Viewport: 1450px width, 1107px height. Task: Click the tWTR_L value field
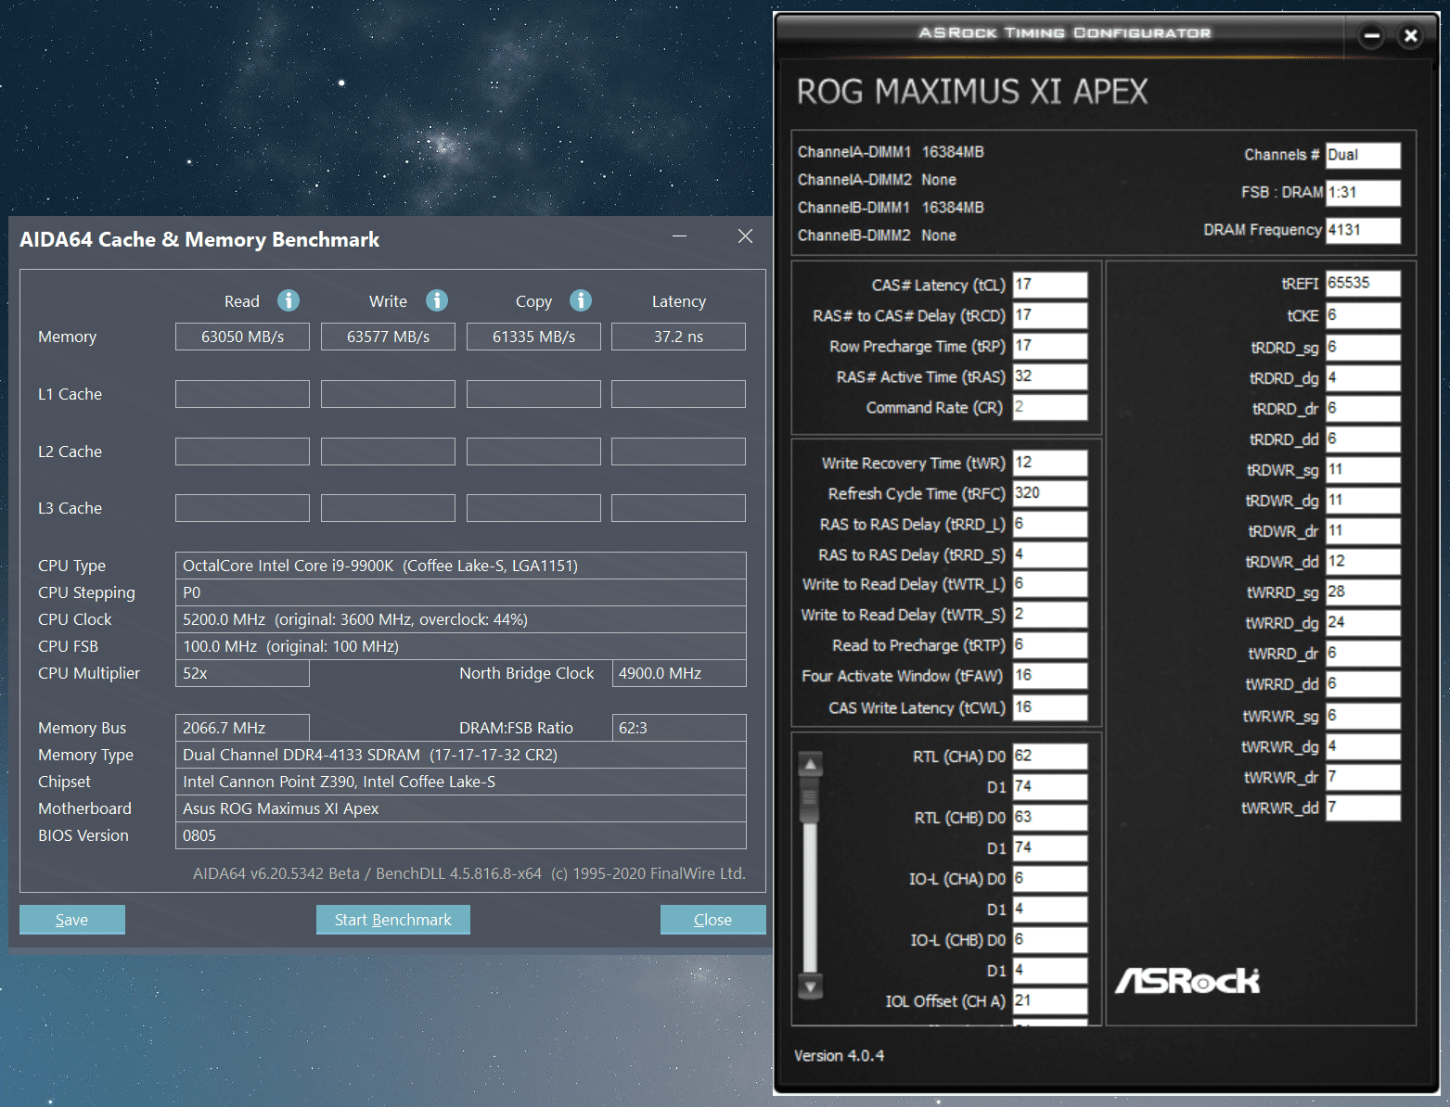(x=1050, y=584)
